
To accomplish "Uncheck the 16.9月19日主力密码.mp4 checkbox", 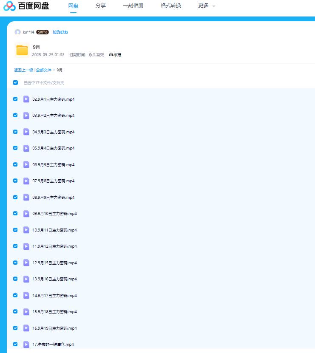I will coord(15,328).
